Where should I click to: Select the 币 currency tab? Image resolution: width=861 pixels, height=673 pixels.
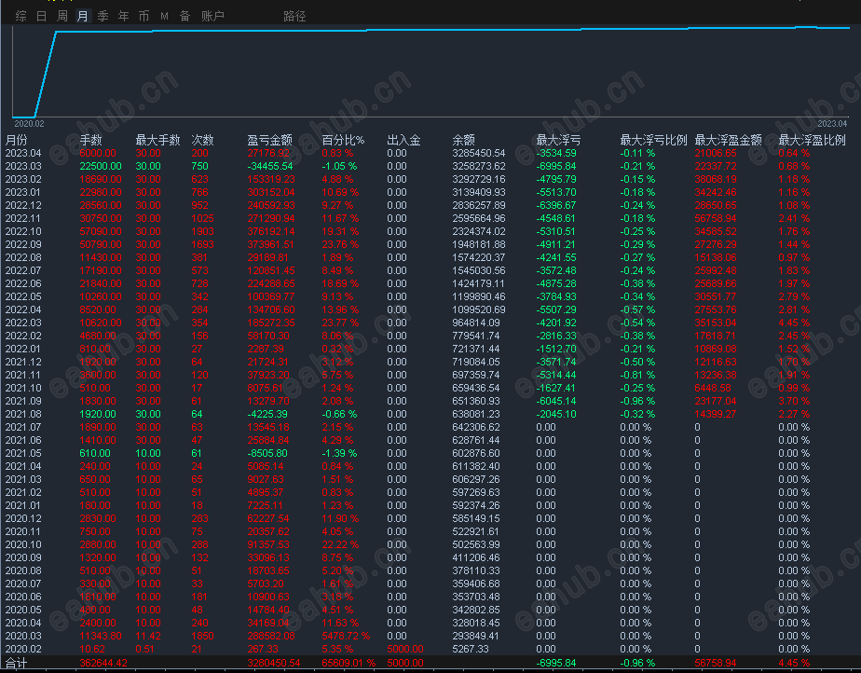pos(143,16)
